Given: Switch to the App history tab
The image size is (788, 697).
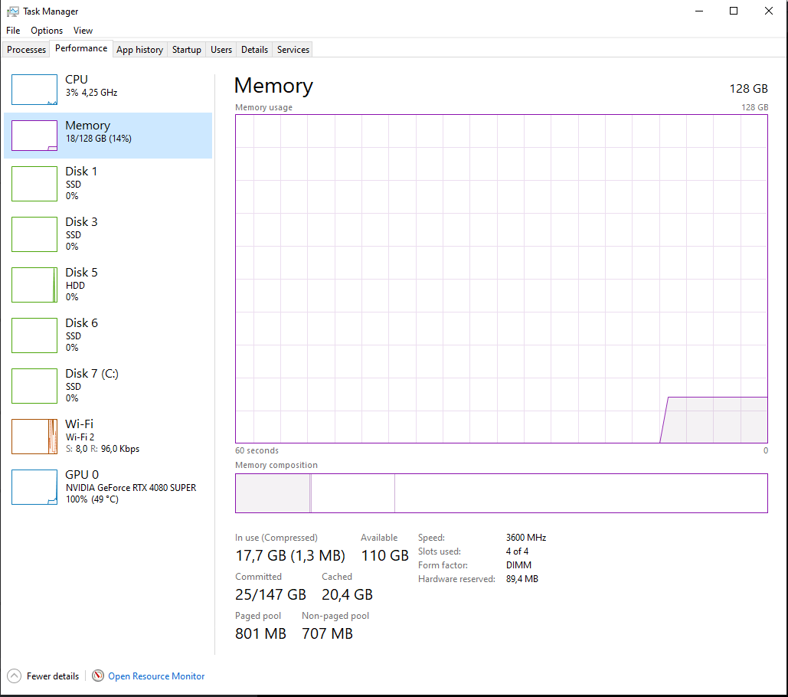Looking at the screenshot, I should coord(139,50).
